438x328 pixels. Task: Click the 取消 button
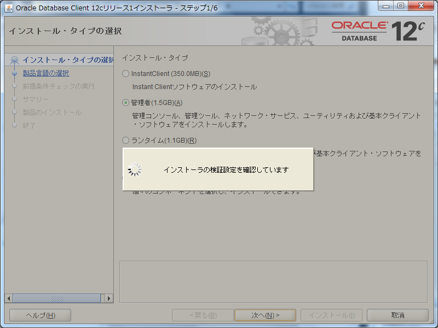[397, 315]
